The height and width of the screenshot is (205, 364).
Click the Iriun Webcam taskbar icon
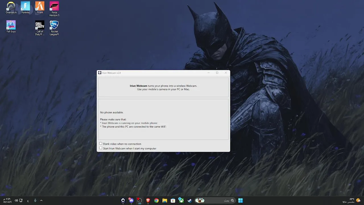click(123, 200)
